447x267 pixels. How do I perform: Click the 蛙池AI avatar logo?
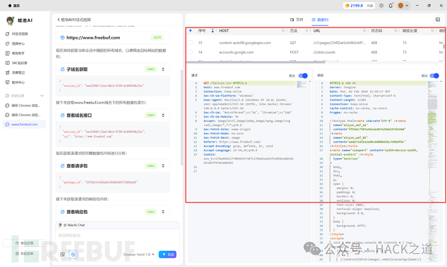pos(10,21)
